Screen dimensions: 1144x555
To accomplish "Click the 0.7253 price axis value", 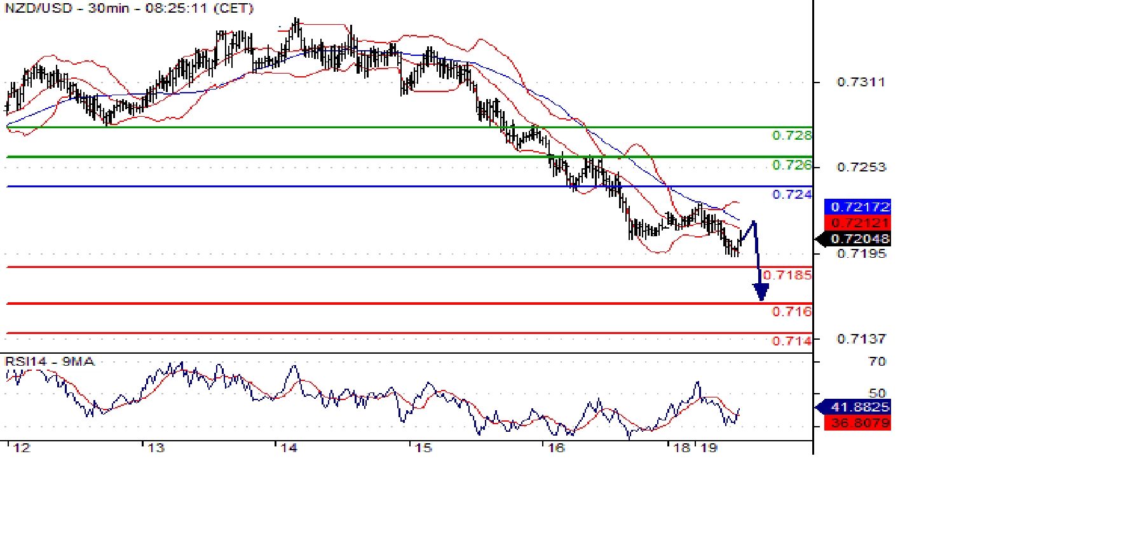I will (x=861, y=167).
